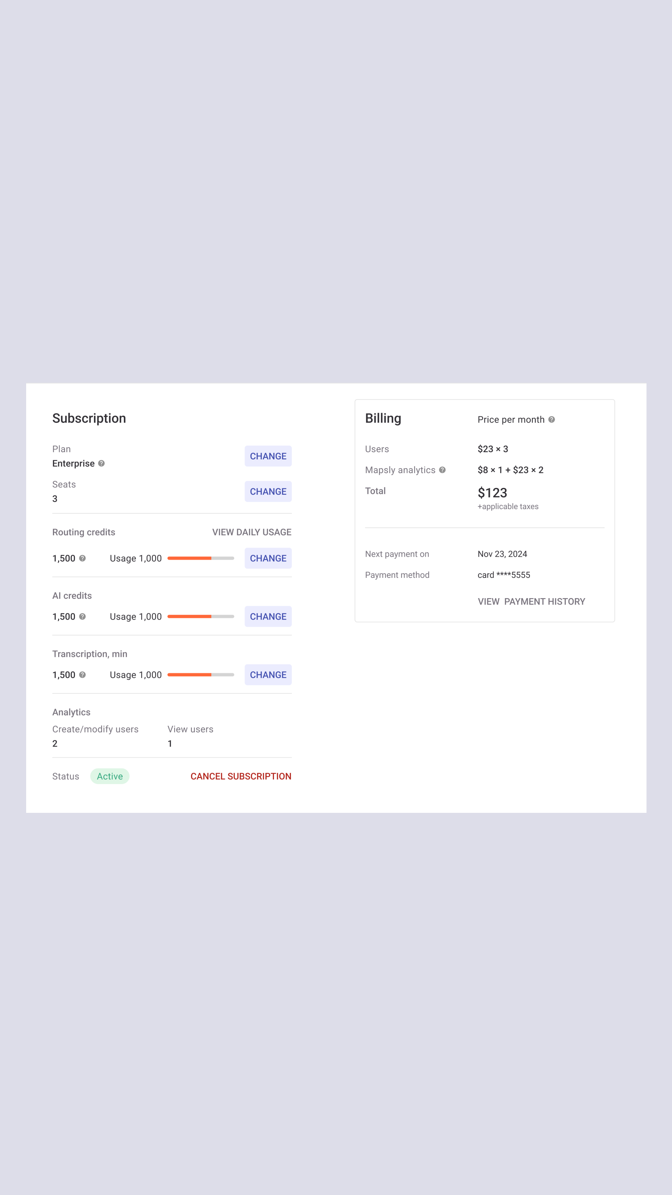Open View Daily Usage for routing credits
Viewport: 672px width, 1195px height.
(x=252, y=532)
